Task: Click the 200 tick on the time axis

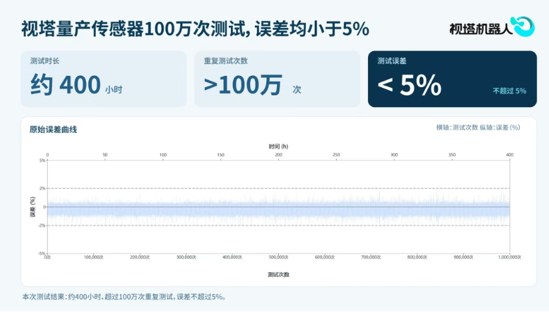Action: [278, 155]
